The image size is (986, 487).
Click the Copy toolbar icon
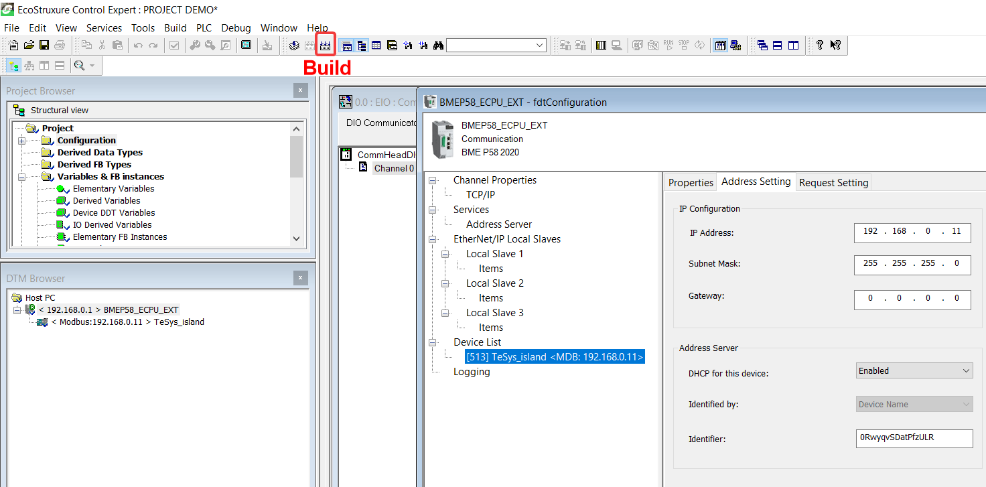(x=87, y=46)
